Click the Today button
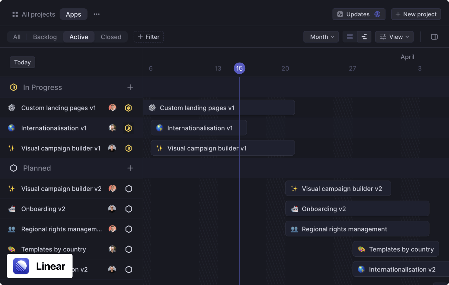Screen dimensions: 449x285 pyautogui.click(x=22, y=62)
